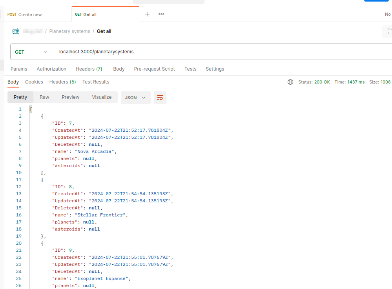Open the Params request tab
This screenshot has height=289, width=392.
[x=19, y=69]
